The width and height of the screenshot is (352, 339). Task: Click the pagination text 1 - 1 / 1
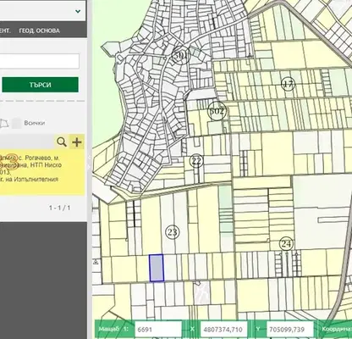point(60,208)
